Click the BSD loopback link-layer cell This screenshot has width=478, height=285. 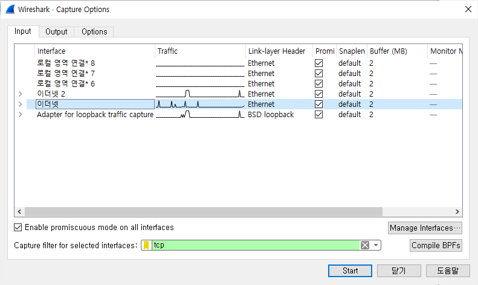click(x=271, y=115)
